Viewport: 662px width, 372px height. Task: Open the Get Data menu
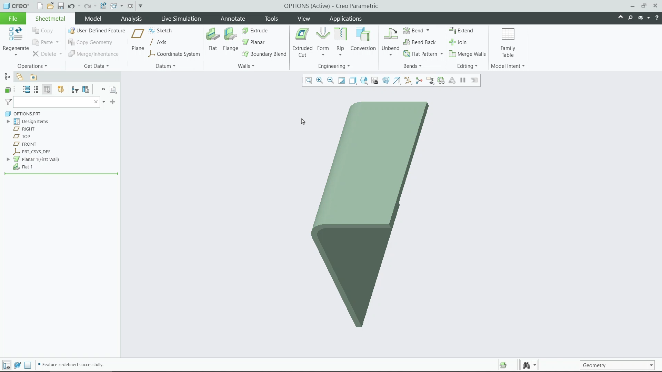[x=96, y=66]
